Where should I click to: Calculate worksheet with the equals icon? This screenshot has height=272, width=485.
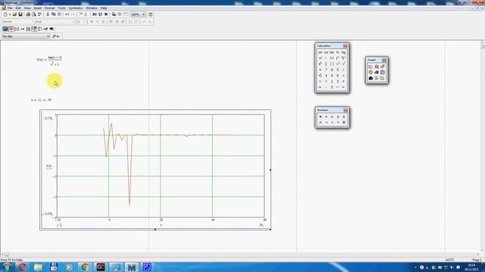coord(106,14)
